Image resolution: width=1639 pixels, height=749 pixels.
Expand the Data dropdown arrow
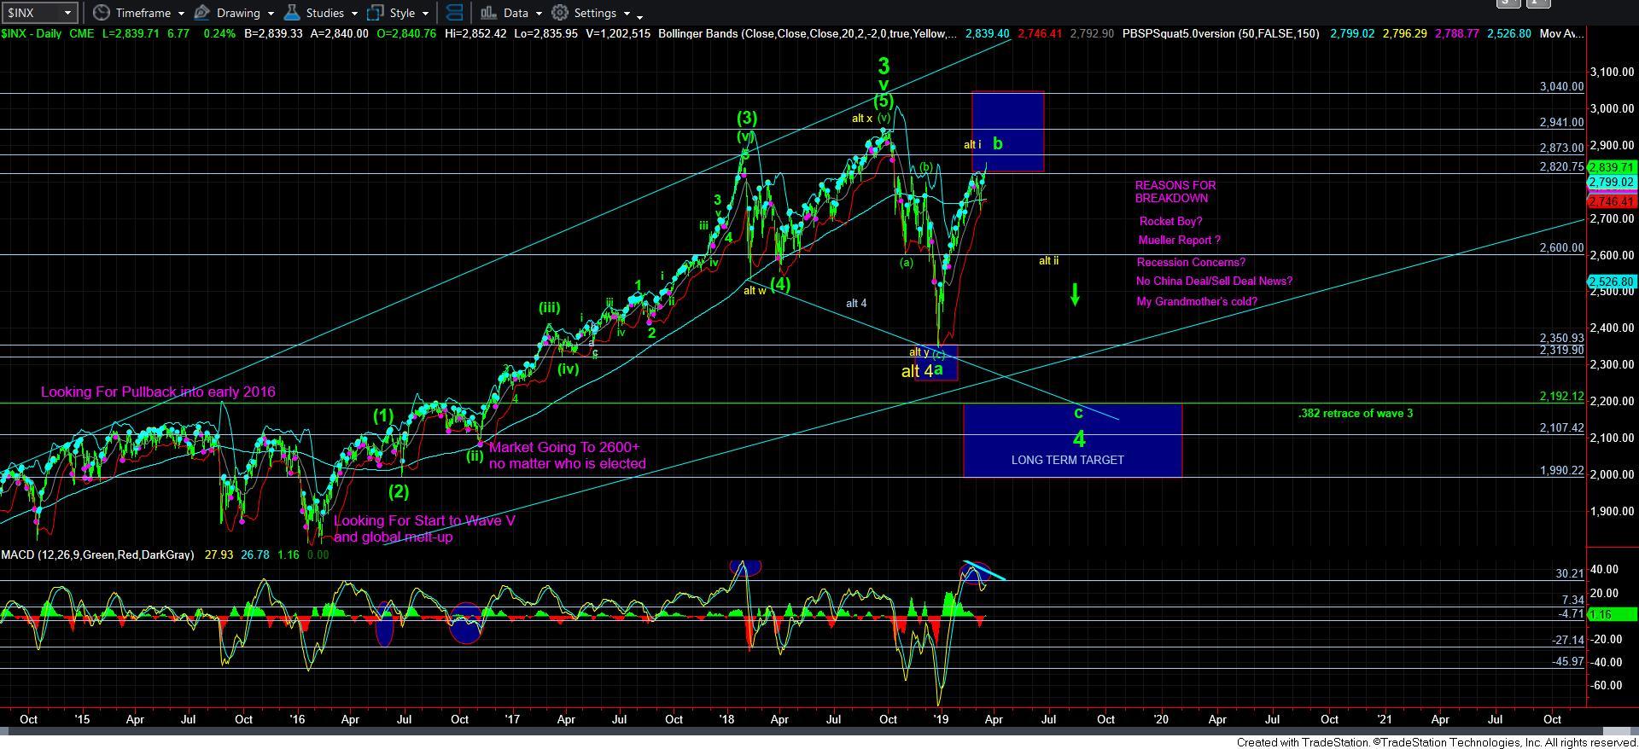click(539, 14)
